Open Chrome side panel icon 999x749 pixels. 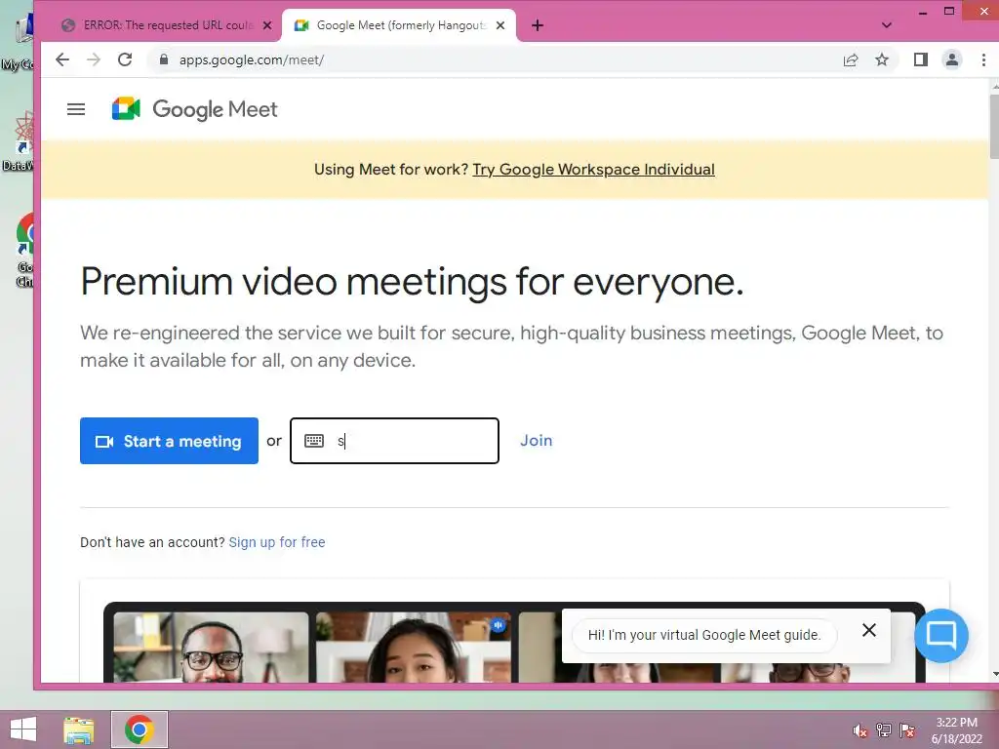point(921,59)
